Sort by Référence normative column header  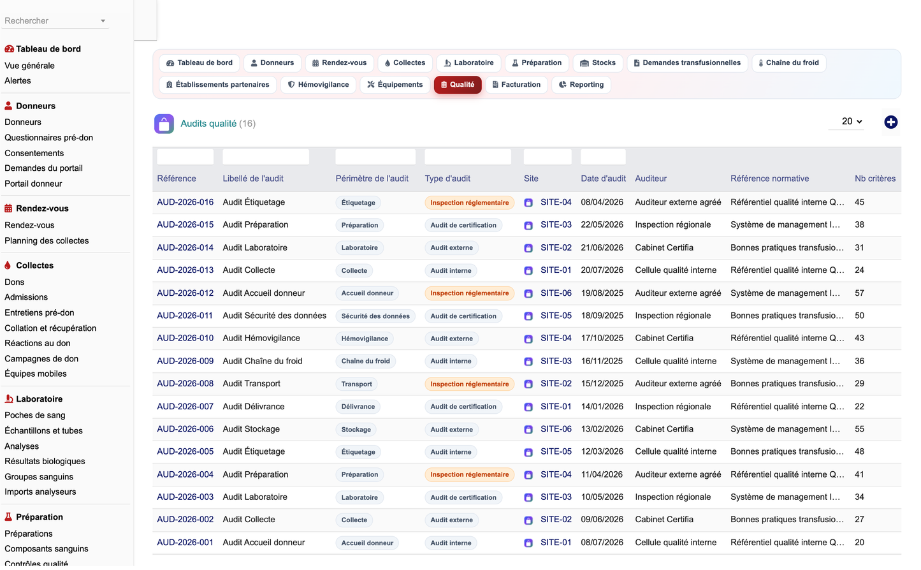pyautogui.click(x=769, y=179)
